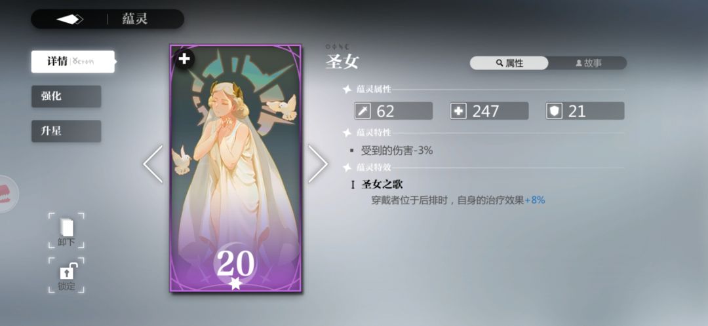Switch to the 属性 attributes tab
This screenshot has height=326, width=708.
(509, 63)
